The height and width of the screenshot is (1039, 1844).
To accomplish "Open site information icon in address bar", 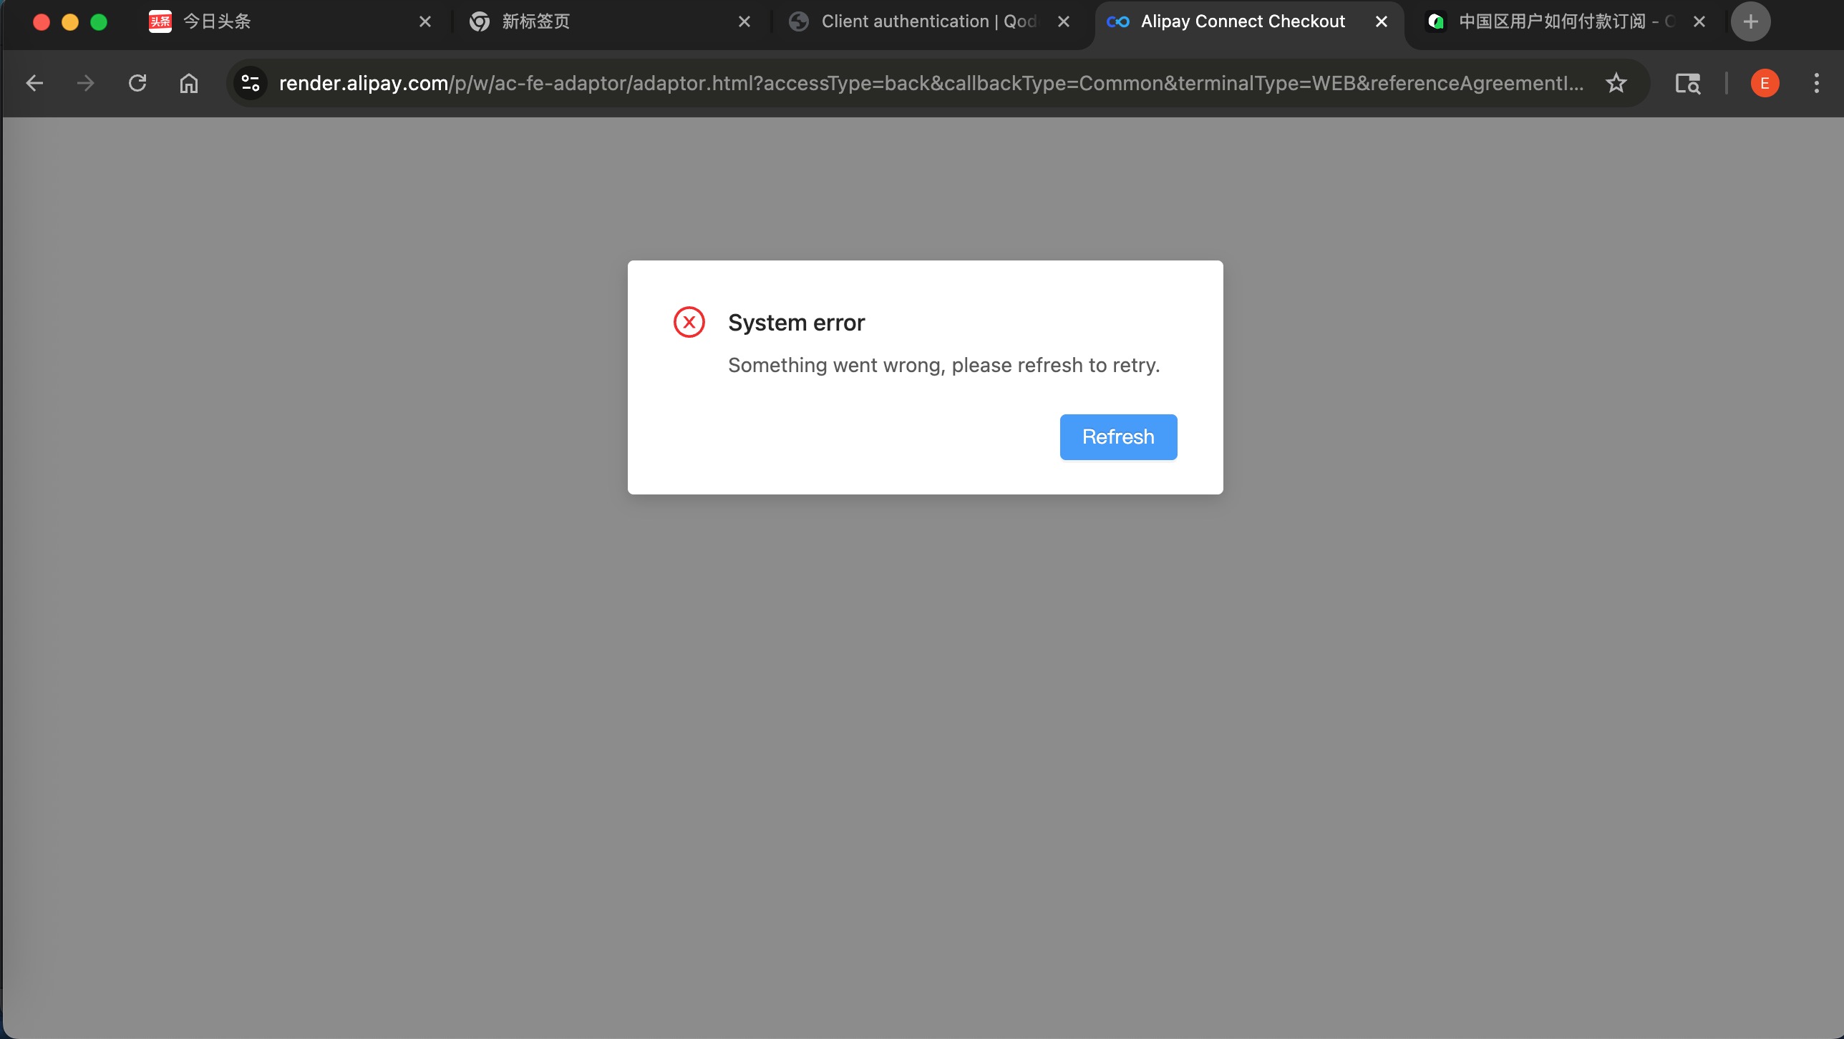I will point(251,84).
